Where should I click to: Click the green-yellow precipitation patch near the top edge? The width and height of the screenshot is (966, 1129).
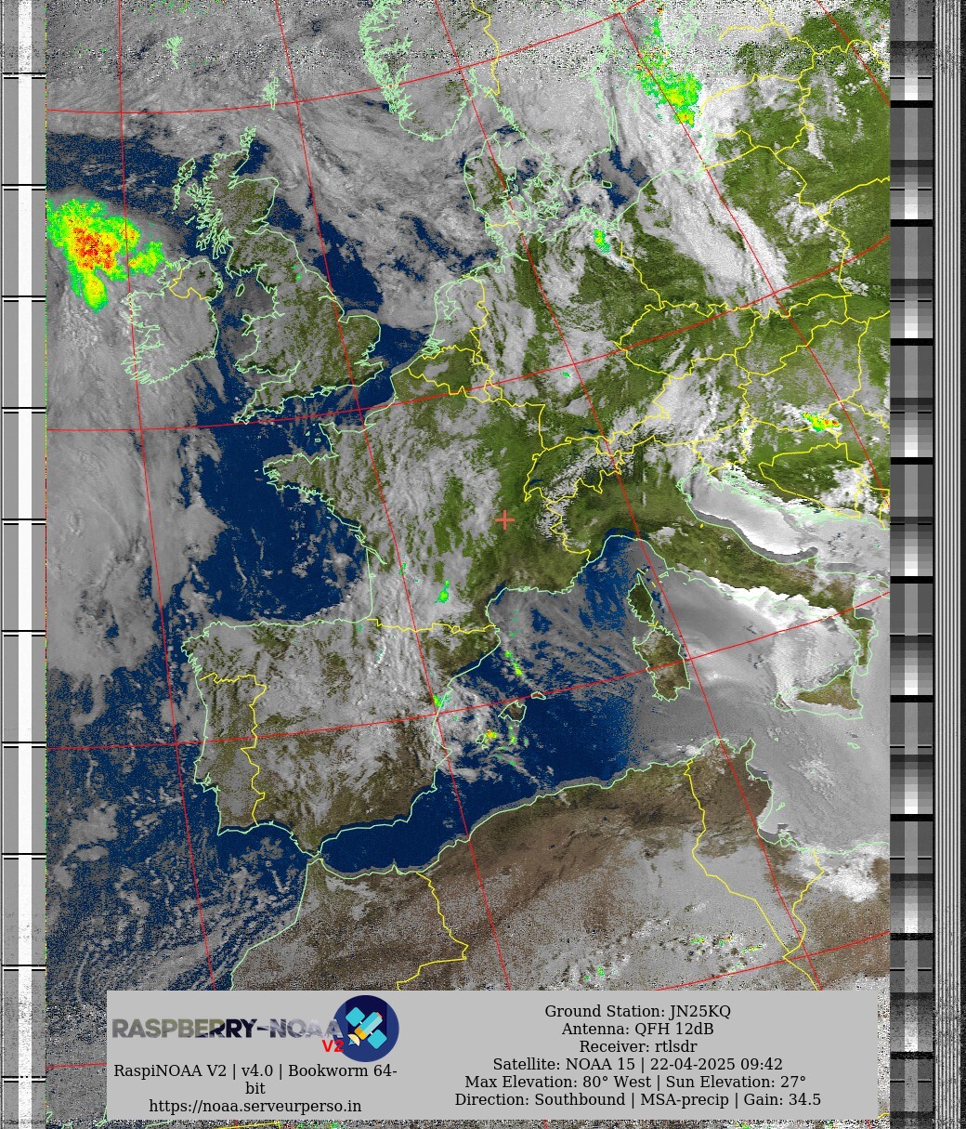point(671,84)
